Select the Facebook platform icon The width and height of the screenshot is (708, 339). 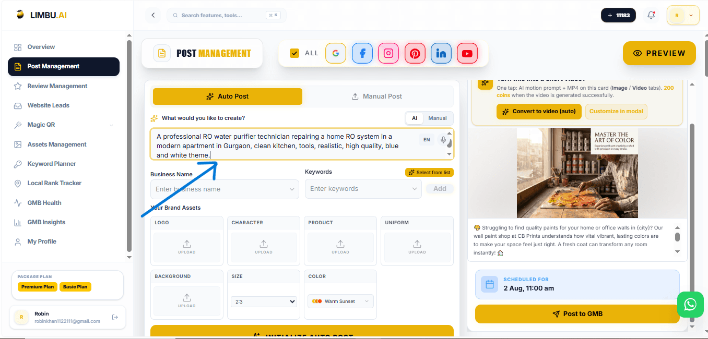pos(362,53)
